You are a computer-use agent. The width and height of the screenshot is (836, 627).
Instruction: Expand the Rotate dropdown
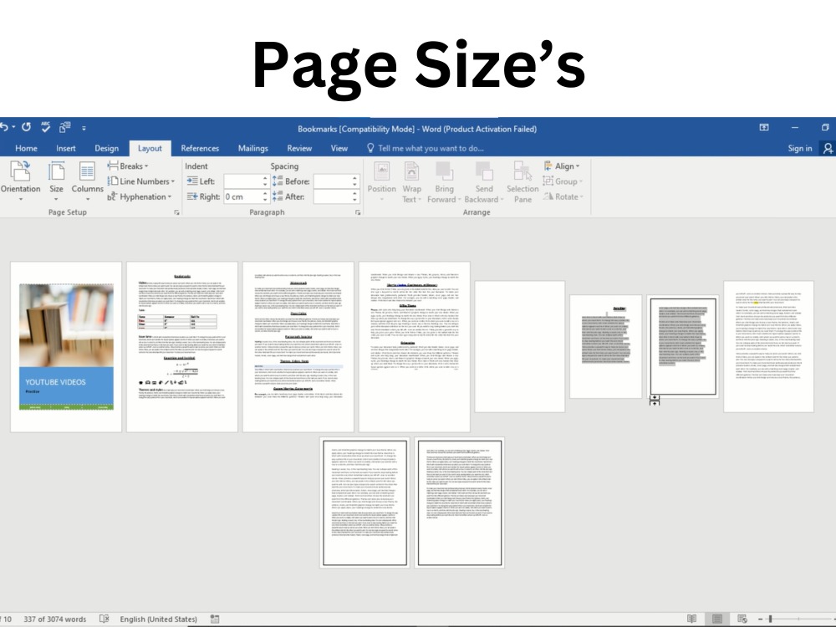[x=563, y=196]
